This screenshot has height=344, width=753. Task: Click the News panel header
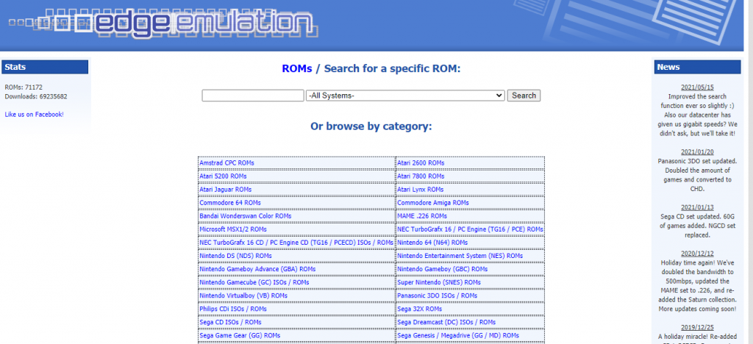coord(697,67)
